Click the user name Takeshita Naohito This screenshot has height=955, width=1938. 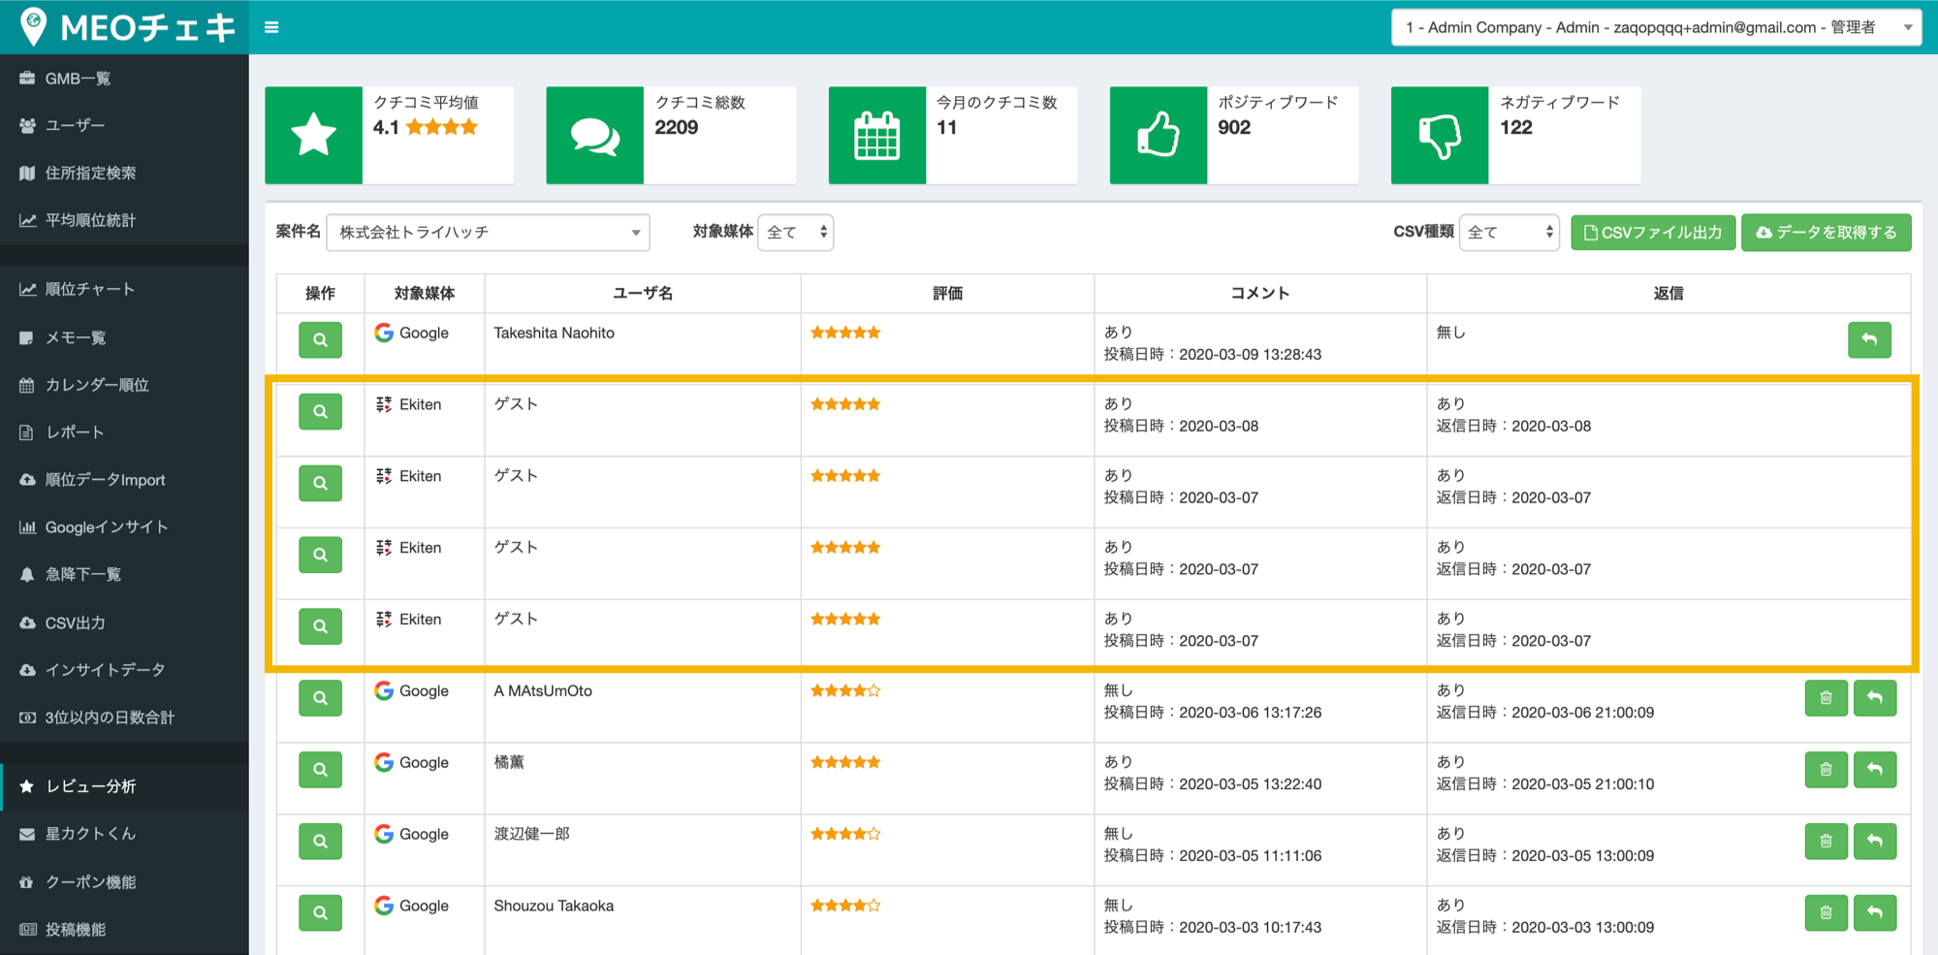(x=554, y=333)
